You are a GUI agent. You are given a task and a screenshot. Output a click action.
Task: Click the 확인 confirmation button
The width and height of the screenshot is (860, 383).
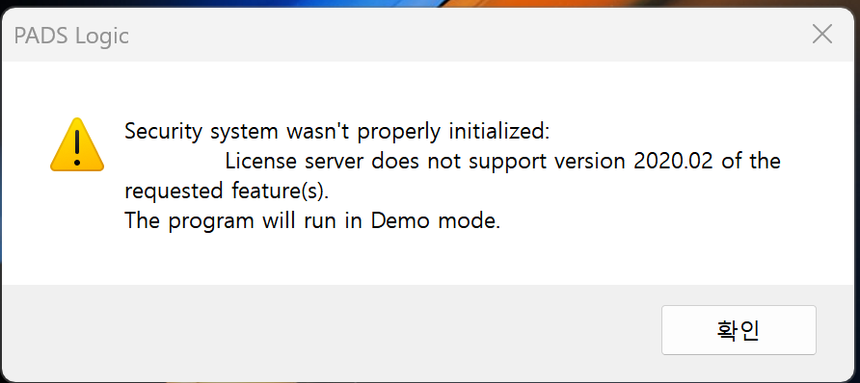739,330
